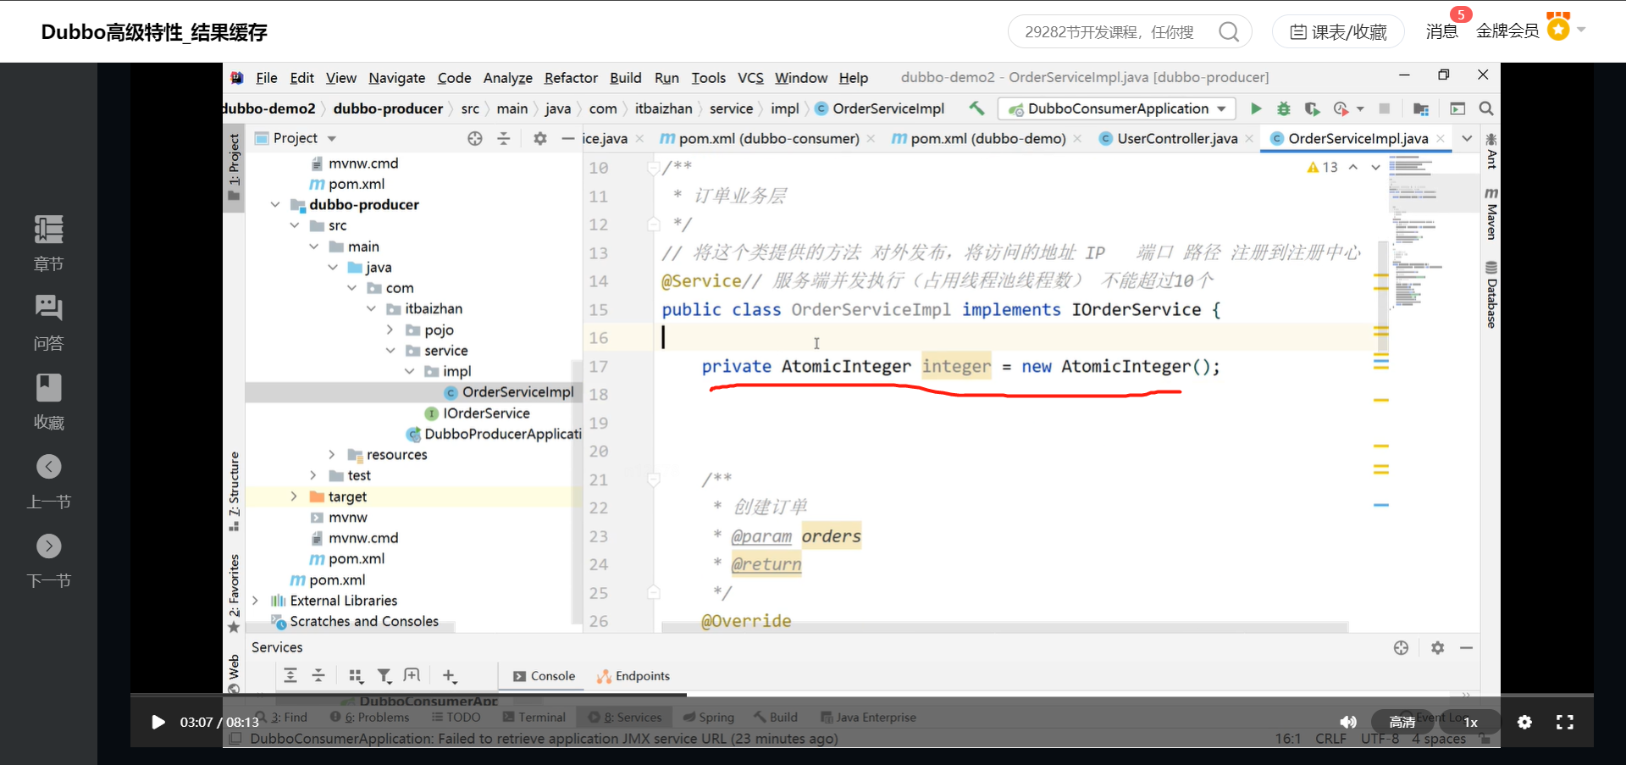Open the video search magnifier icon
The image size is (1626, 765).
(1229, 32)
